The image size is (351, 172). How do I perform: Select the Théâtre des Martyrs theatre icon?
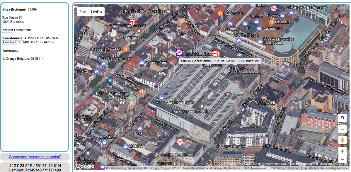pyautogui.click(x=156, y=154)
